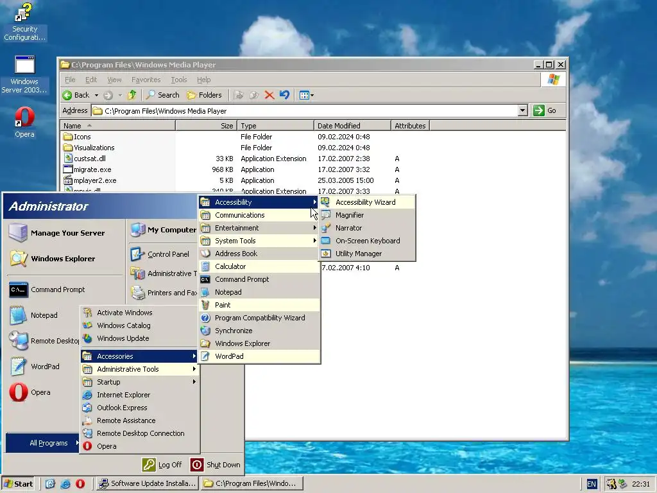657x493 pixels.
Task: Select the custsat.dll file
Action: (85, 159)
